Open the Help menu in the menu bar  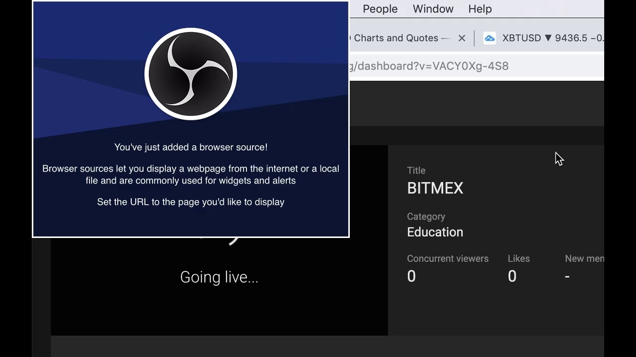point(480,9)
